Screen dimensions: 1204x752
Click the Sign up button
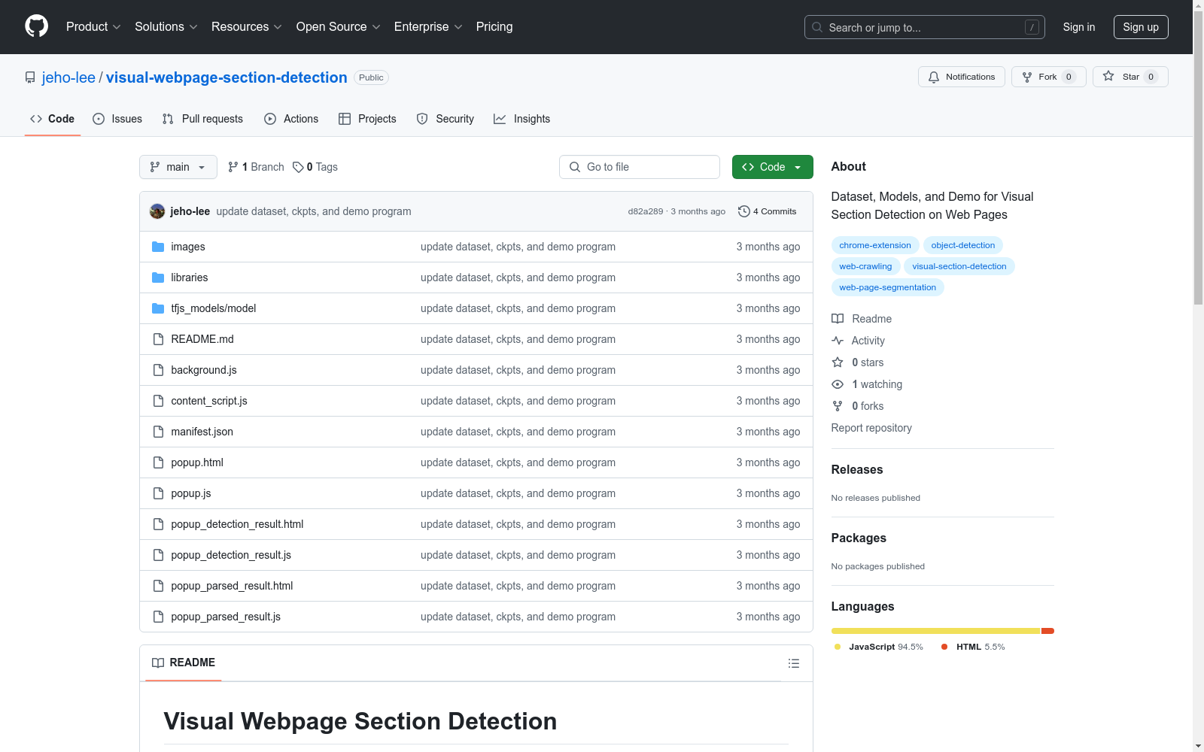click(1141, 27)
